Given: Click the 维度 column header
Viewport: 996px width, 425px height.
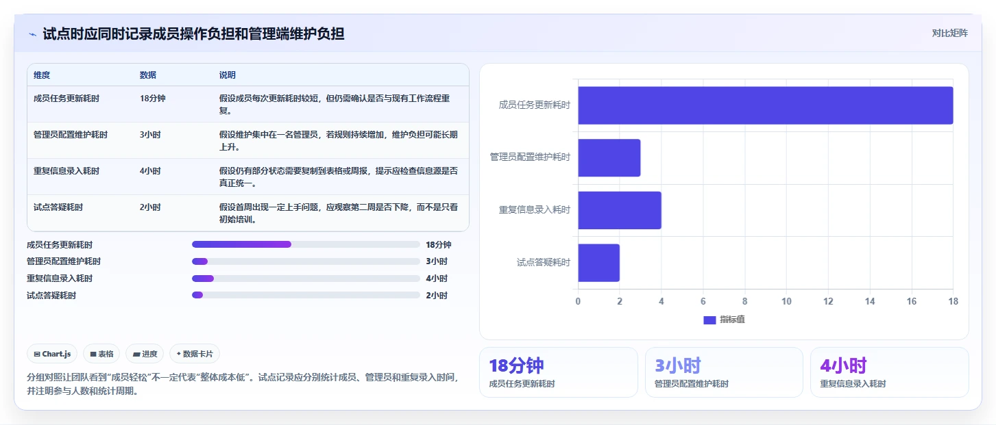Looking at the screenshot, I should coord(42,75).
